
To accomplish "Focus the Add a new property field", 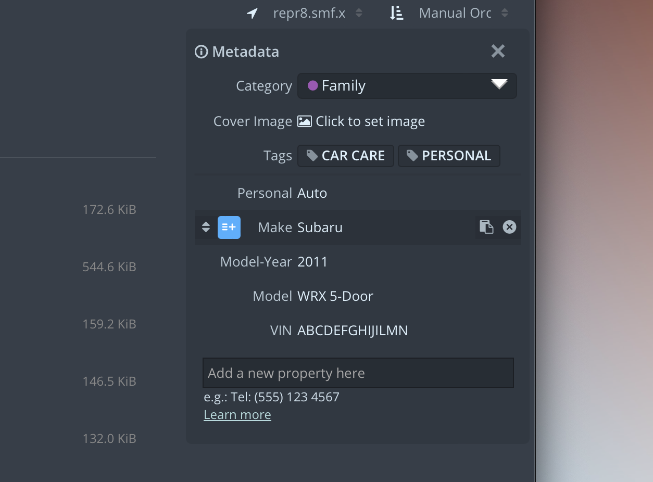I will click(x=358, y=373).
